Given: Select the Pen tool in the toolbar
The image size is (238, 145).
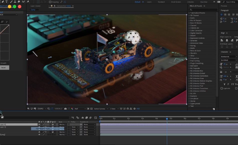Looking at the screenshot, I should [x=3, y=2].
